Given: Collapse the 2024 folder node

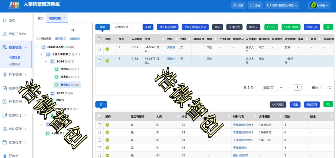Looking at the screenshot, I should click(46, 61).
